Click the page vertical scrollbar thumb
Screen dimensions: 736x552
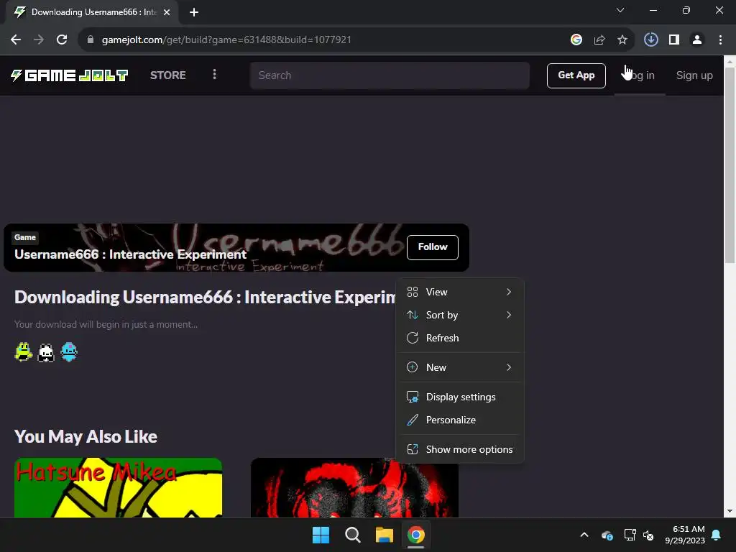click(x=730, y=165)
